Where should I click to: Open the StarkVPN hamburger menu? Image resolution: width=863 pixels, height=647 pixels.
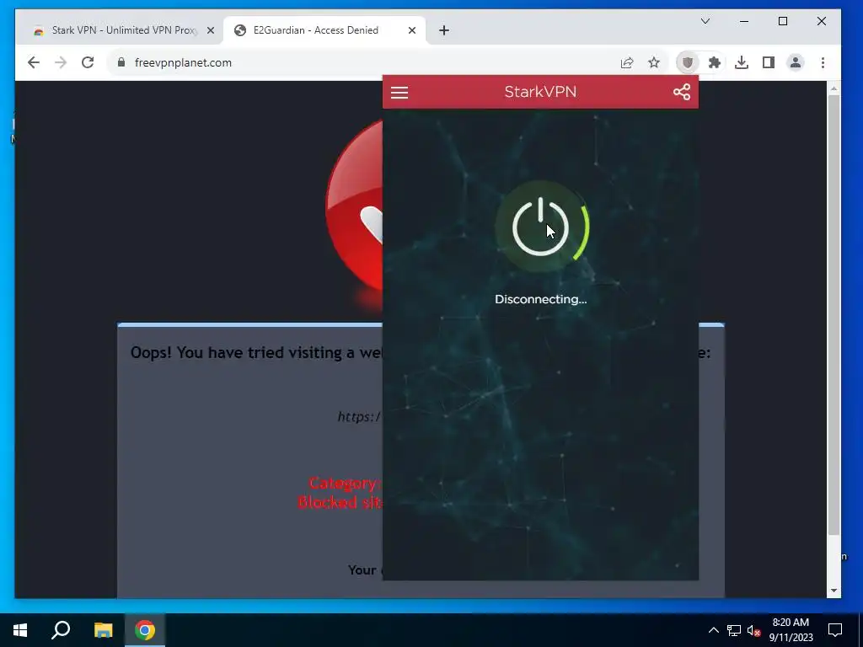point(399,93)
